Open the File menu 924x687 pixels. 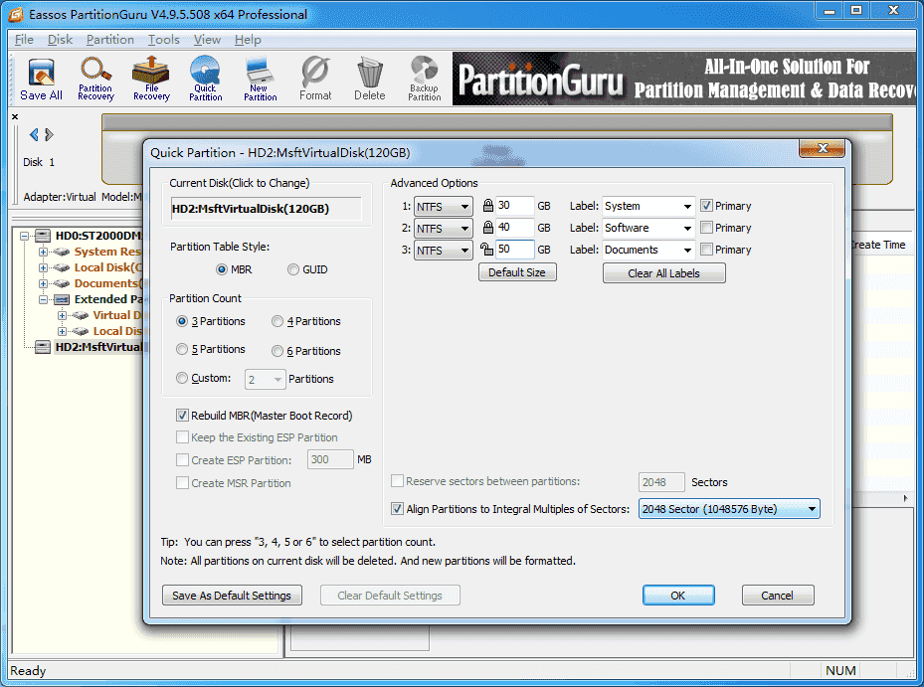click(24, 40)
